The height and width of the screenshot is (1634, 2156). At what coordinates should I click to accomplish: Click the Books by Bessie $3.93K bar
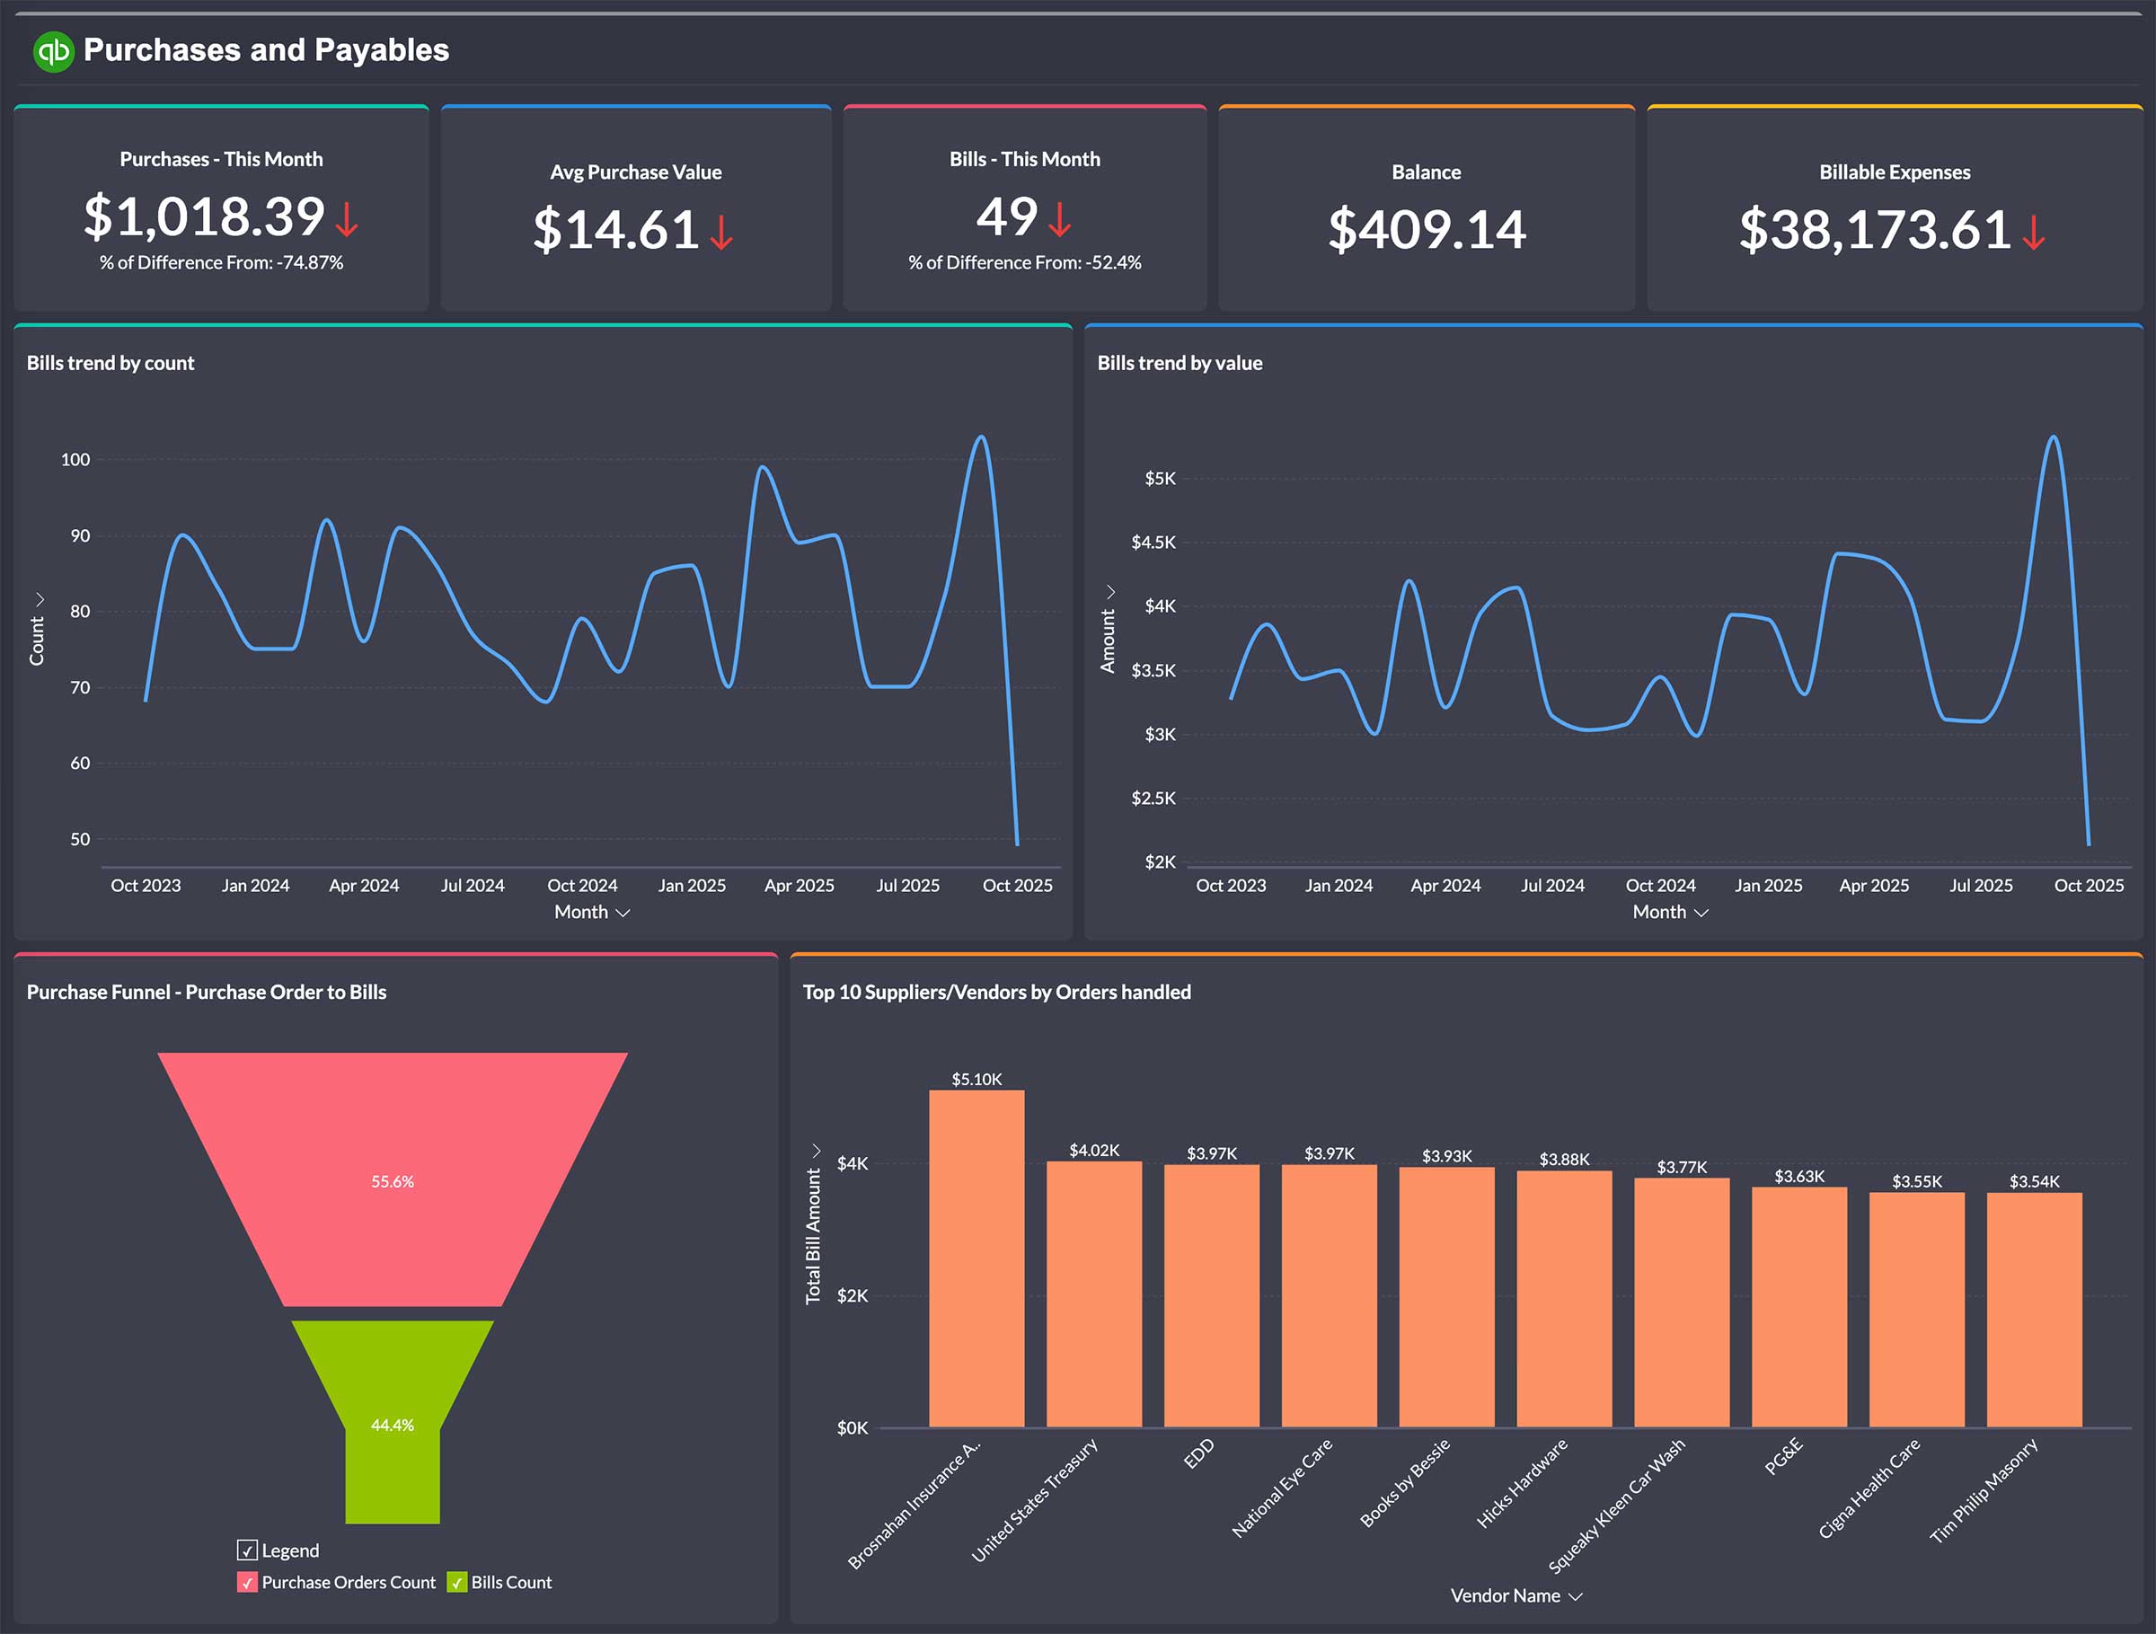coord(1446,1297)
